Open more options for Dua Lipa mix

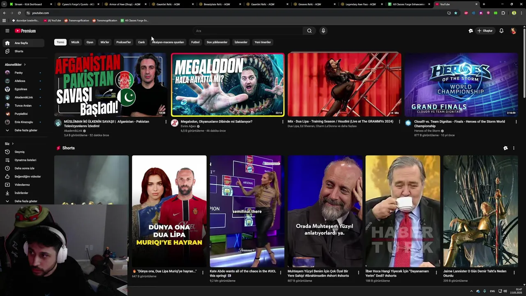(399, 122)
